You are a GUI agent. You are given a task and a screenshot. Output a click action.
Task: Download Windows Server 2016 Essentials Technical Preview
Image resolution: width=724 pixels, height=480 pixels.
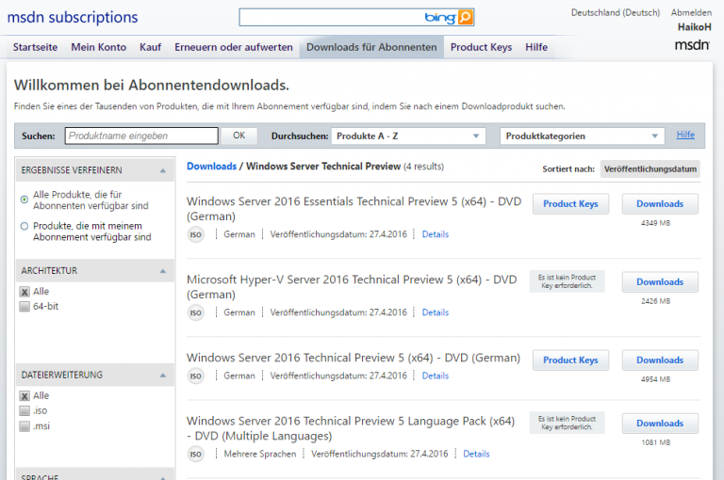click(659, 203)
